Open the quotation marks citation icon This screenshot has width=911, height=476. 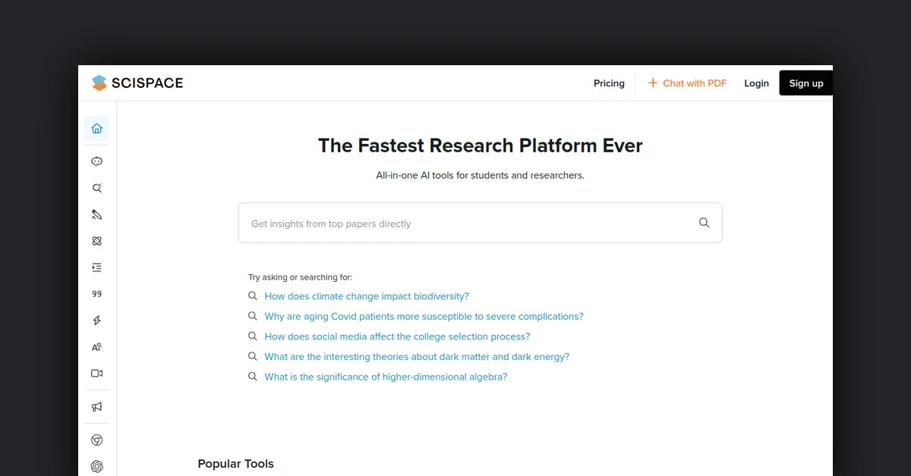[96, 294]
